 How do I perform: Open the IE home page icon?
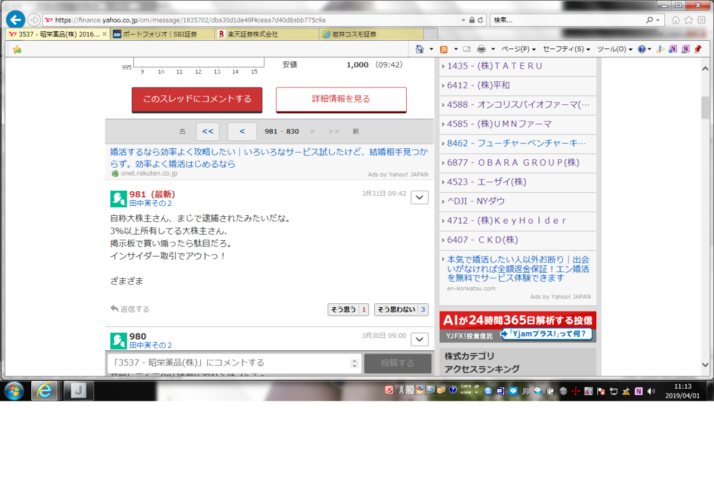click(676, 20)
